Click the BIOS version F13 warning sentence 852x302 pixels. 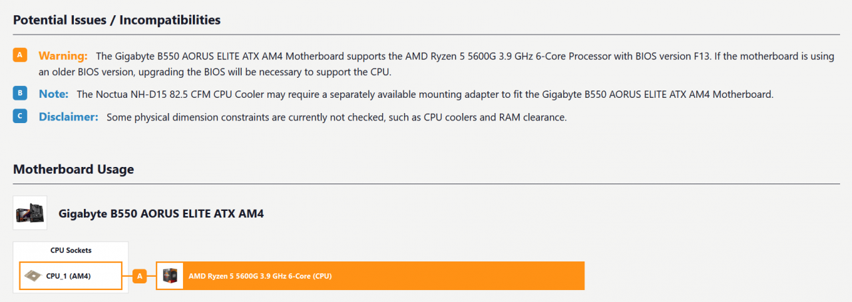466,56
